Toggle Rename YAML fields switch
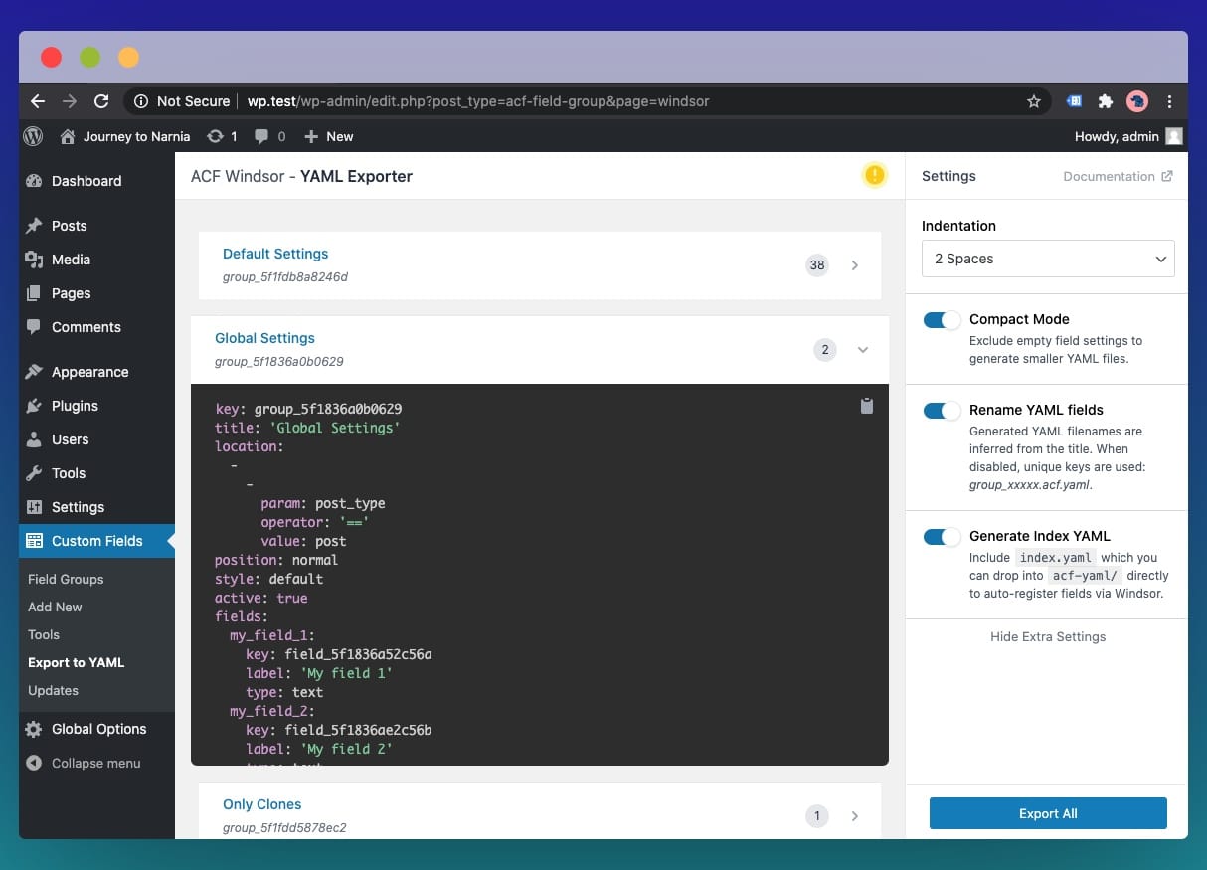 942,411
